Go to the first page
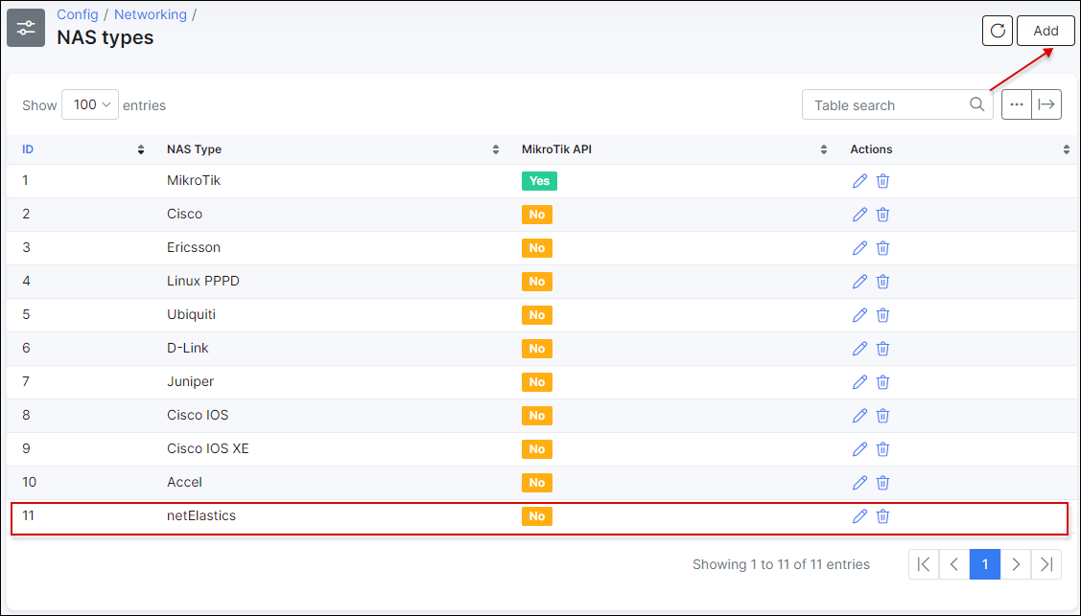This screenshot has width=1081, height=616. coord(924,564)
